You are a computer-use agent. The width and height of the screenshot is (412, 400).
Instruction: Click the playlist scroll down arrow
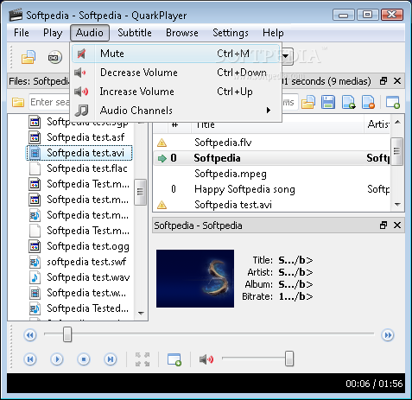tap(397, 205)
